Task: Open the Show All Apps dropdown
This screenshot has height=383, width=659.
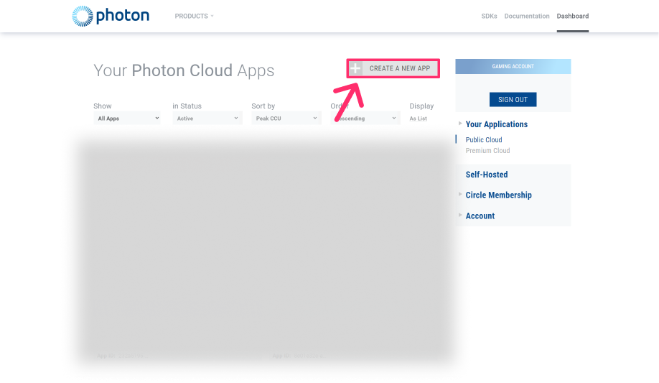Action: (127, 119)
